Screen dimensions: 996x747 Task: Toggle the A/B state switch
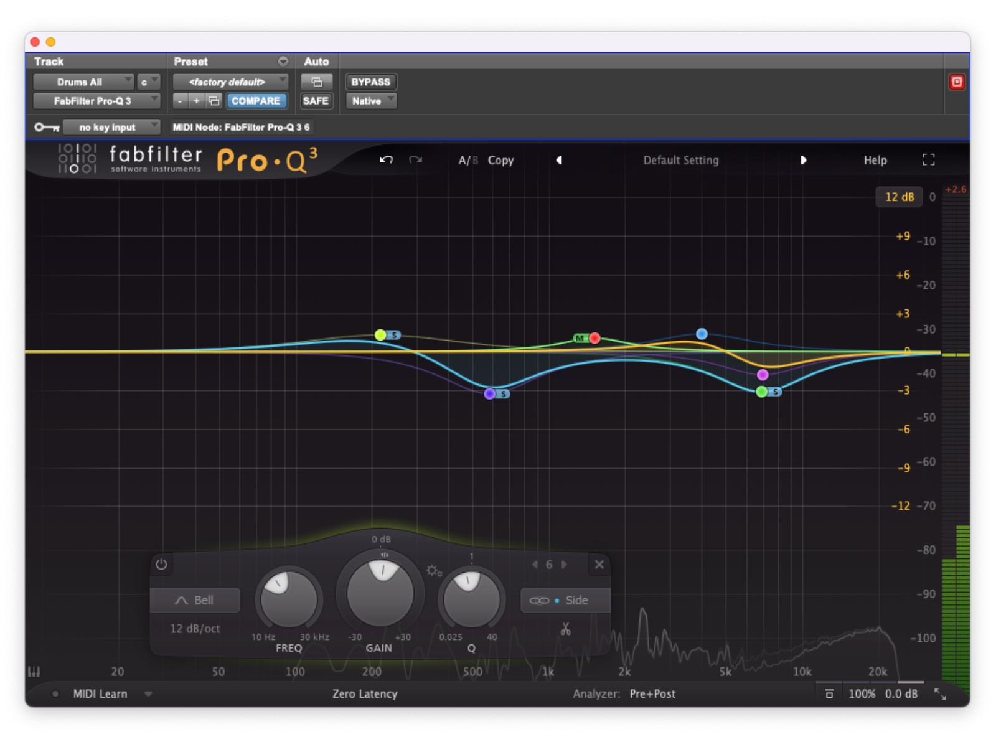pos(468,160)
